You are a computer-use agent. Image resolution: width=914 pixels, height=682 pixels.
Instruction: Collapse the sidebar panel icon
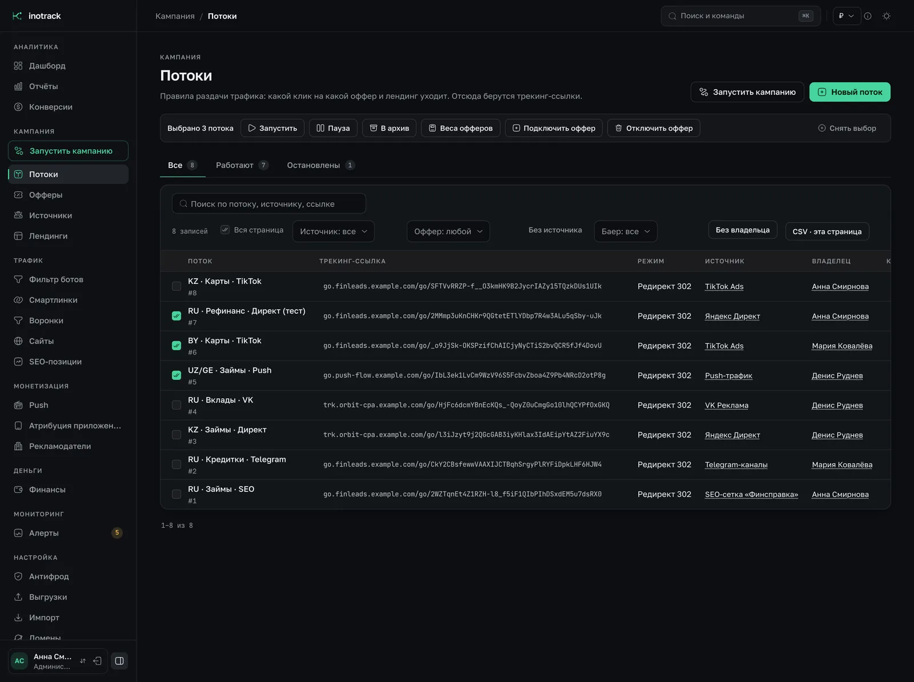click(119, 661)
